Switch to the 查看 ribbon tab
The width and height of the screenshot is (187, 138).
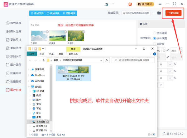click(x=61, y=54)
